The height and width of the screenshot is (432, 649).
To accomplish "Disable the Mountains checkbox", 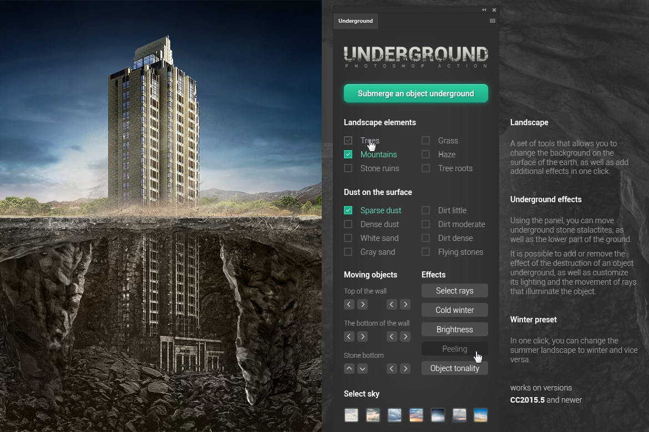I will tap(348, 155).
